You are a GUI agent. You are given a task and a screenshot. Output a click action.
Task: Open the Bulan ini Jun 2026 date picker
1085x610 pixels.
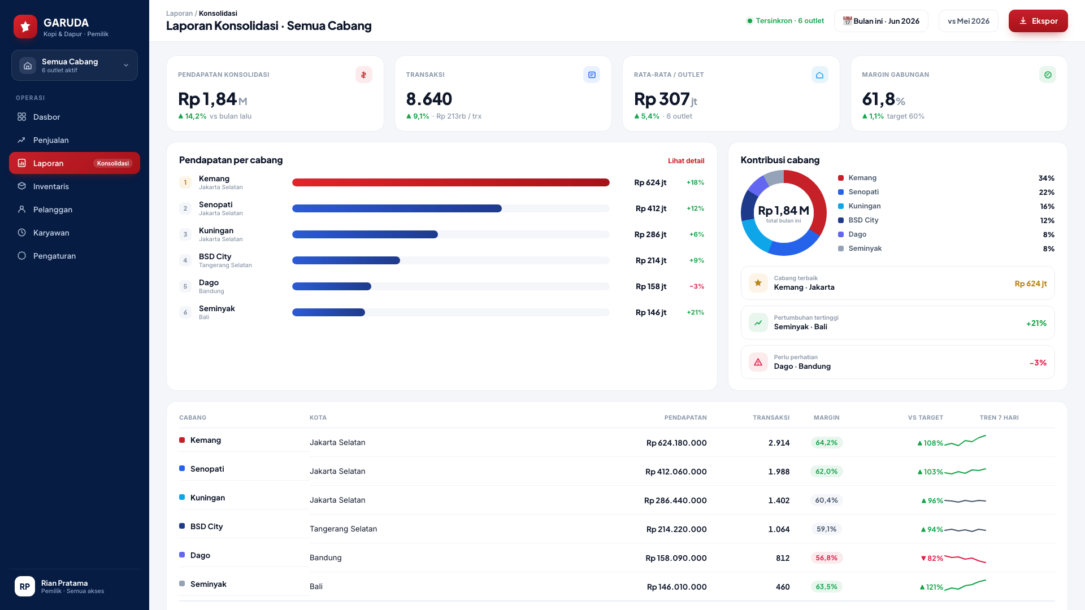(x=881, y=21)
